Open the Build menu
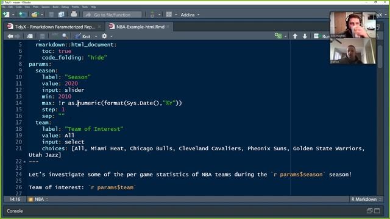This screenshot has height=219, width=390. coord(55,7)
